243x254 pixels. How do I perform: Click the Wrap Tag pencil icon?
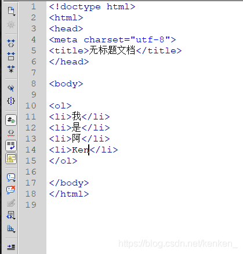click(x=11, y=203)
